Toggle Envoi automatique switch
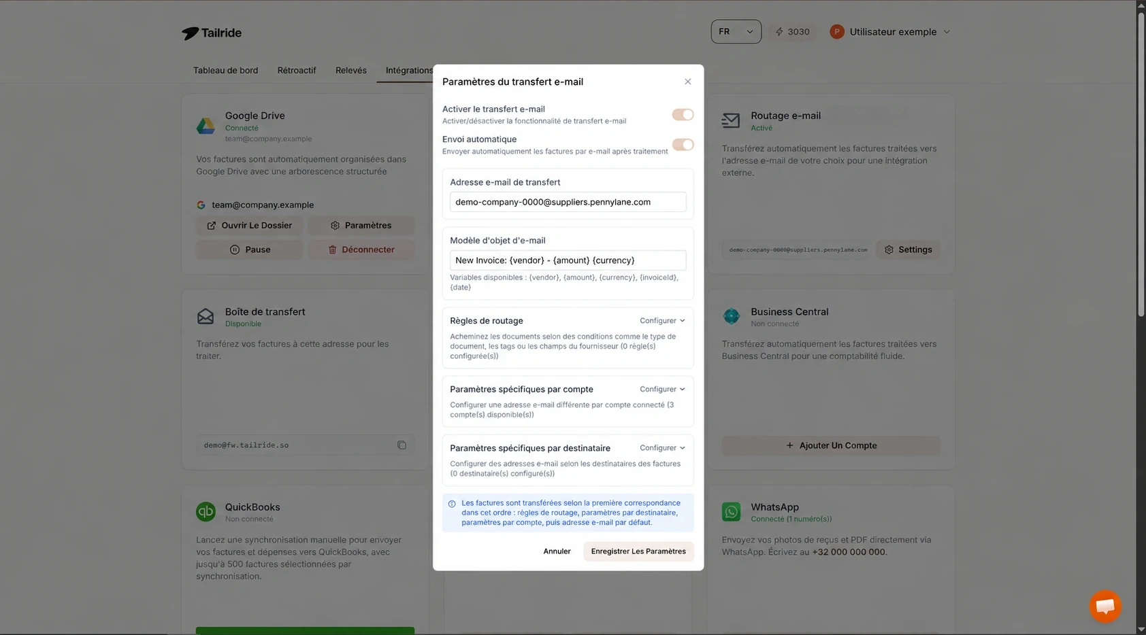 (x=683, y=144)
